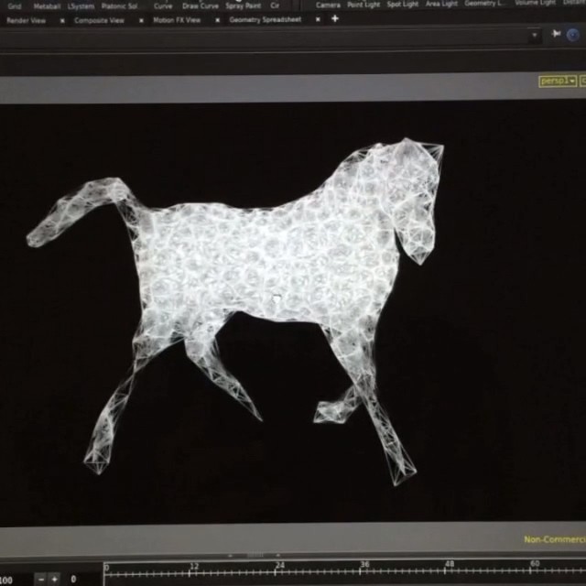Viewport: 586px width, 586px height.
Task: Jump to frame 24 on the timeline
Action: (279, 570)
